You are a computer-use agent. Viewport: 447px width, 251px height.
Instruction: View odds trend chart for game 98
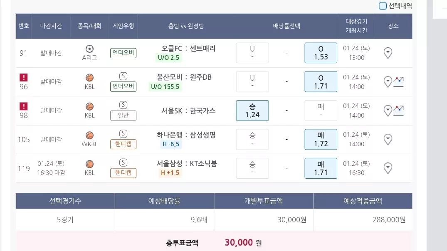click(398, 111)
